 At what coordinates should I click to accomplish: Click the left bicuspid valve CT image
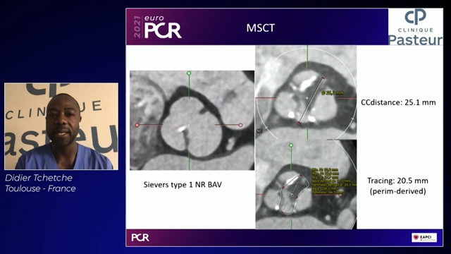tap(192, 120)
